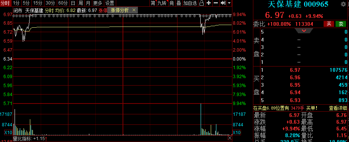Open the 涨停分析 limit-up analysis tab
The height and width of the screenshot is (142, 349).
pos(120,10)
